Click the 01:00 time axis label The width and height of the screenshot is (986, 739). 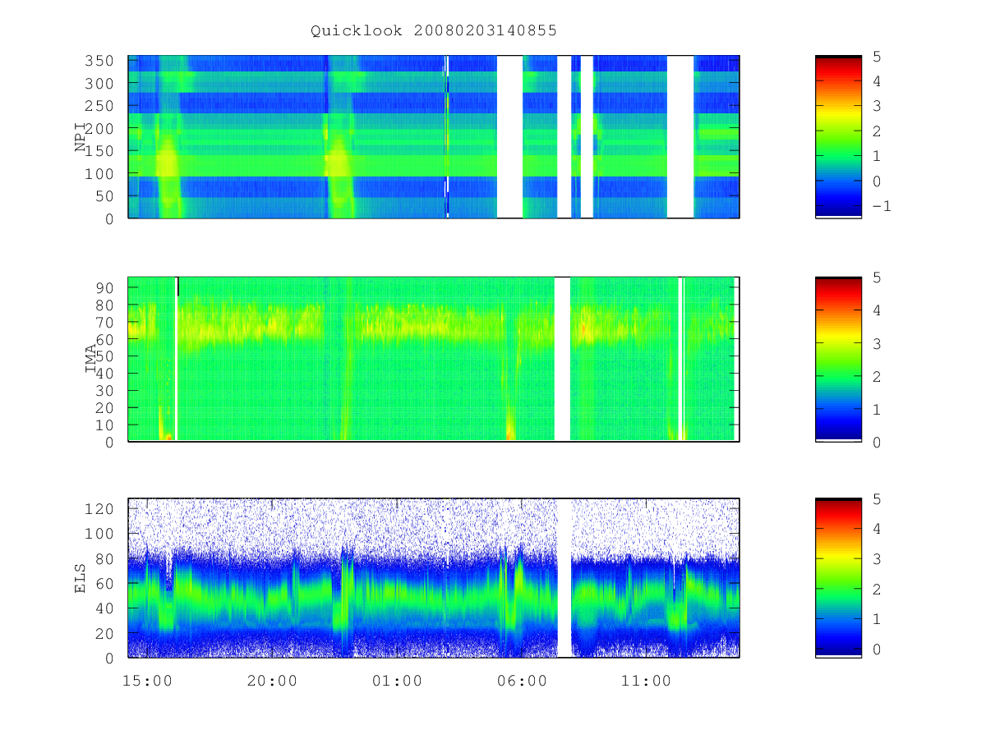[397, 681]
